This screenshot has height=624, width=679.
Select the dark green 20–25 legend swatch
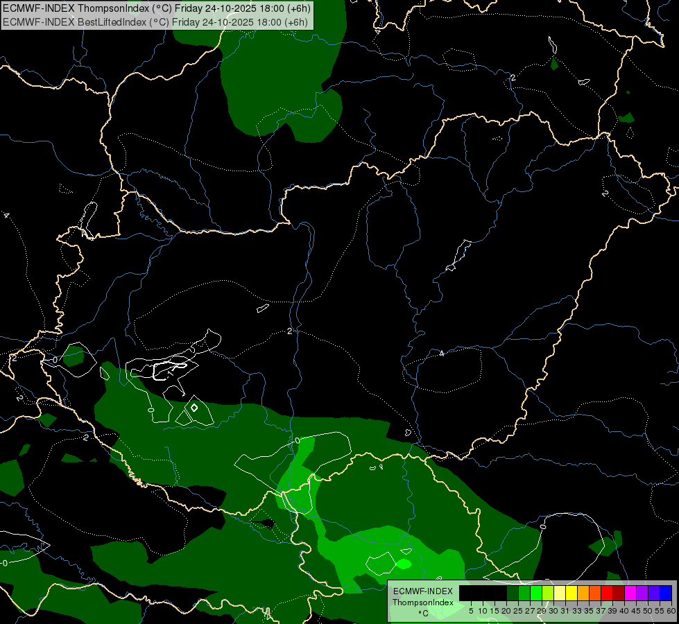point(513,593)
